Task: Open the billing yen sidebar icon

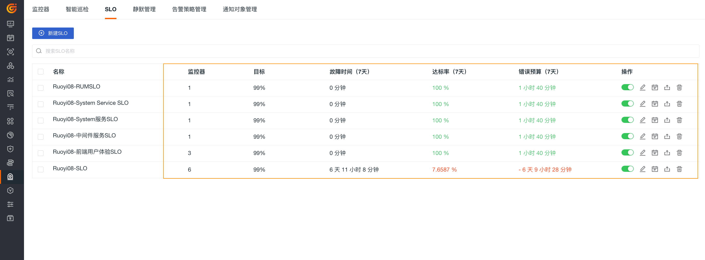Action: (x=10, y=218)
